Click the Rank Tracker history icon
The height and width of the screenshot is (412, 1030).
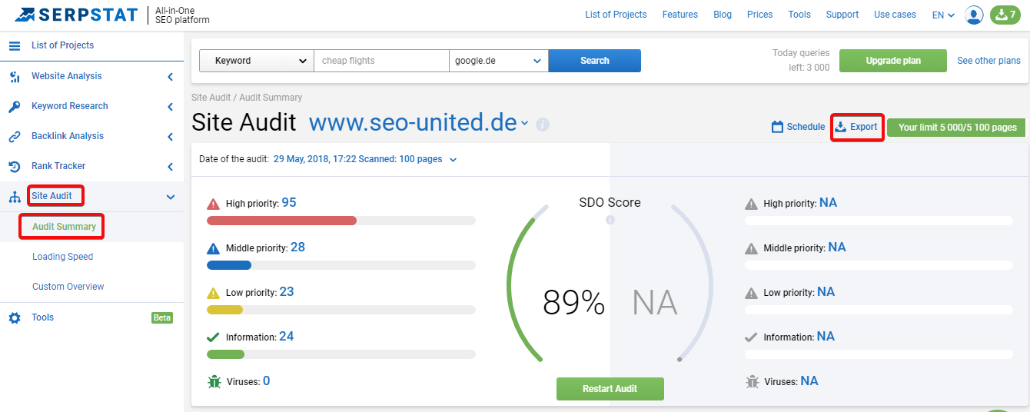15,166
